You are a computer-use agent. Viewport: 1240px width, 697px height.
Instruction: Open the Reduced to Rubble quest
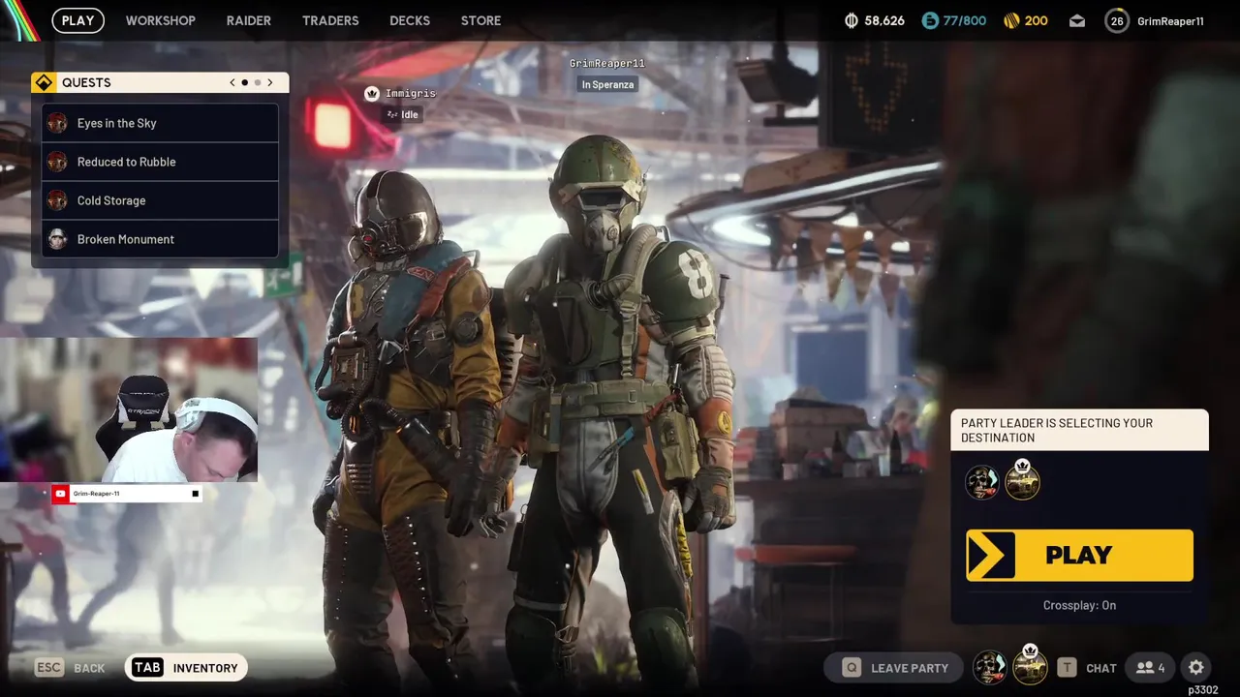click(160, 162)
